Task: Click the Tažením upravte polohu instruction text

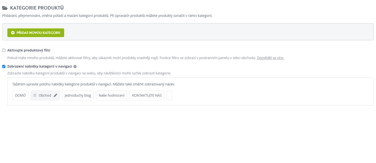Action: (x=93, y=84)
